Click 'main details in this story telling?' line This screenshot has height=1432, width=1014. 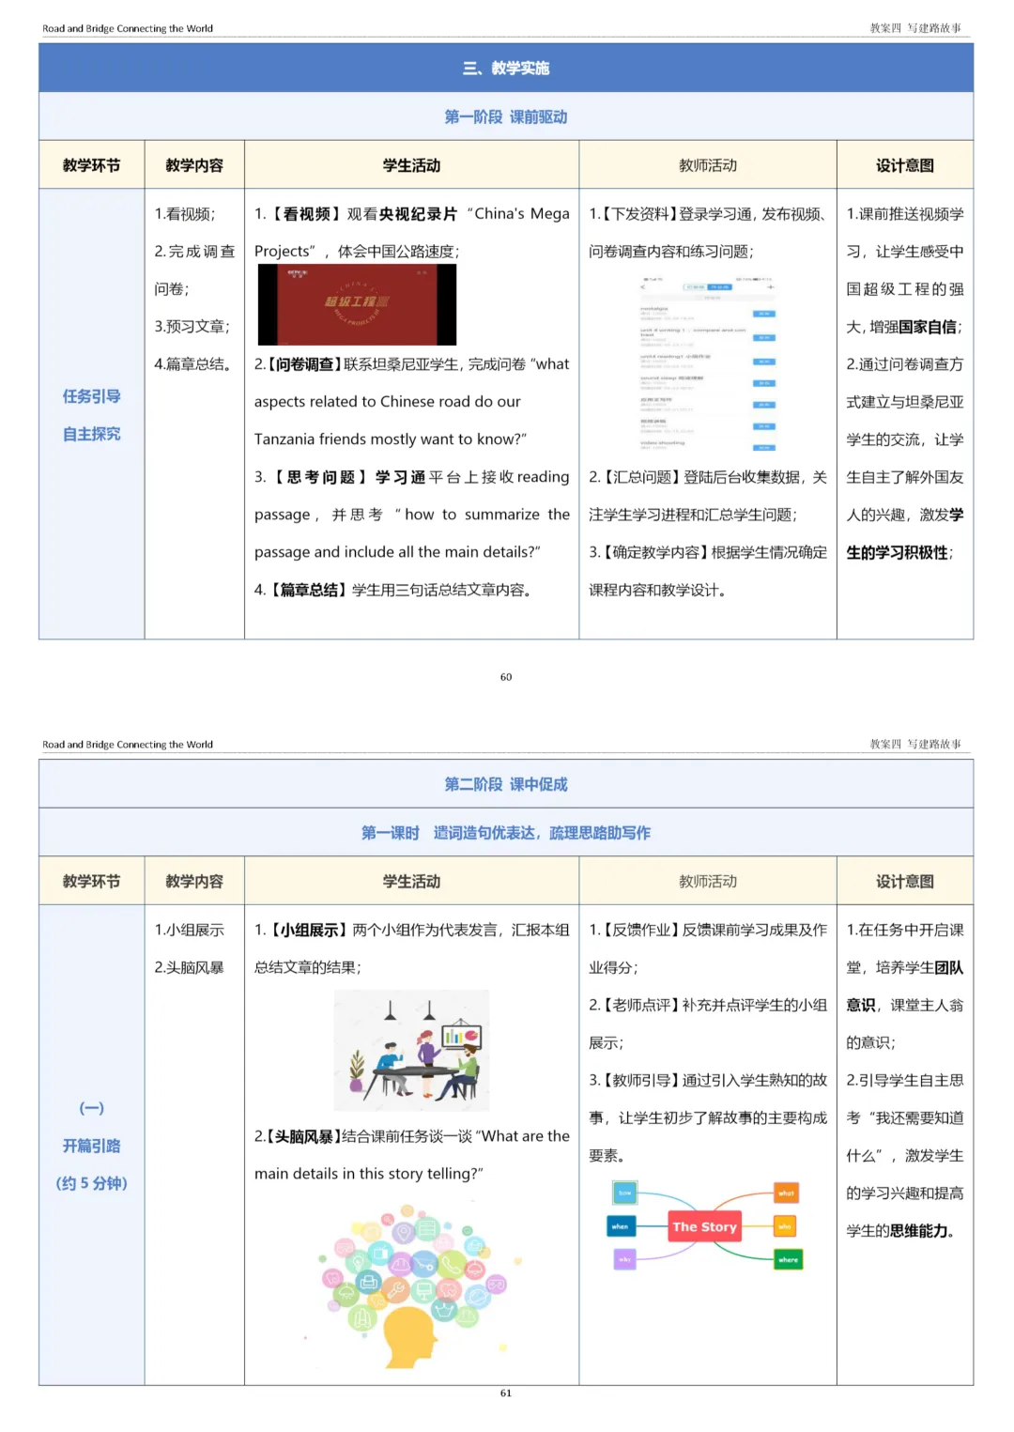(369, 1174)
